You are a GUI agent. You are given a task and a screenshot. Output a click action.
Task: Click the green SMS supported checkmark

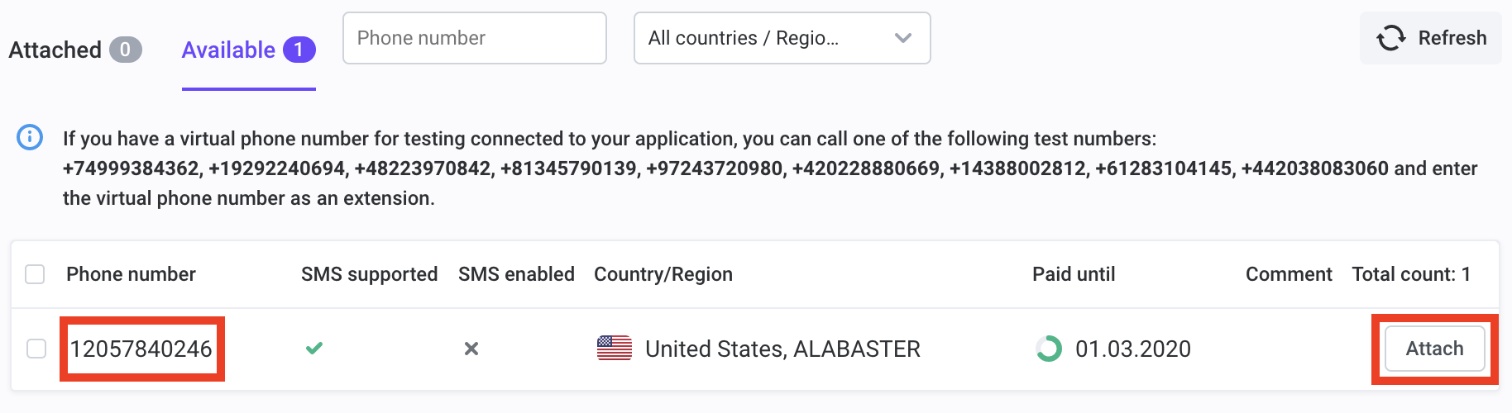[314, 349]
